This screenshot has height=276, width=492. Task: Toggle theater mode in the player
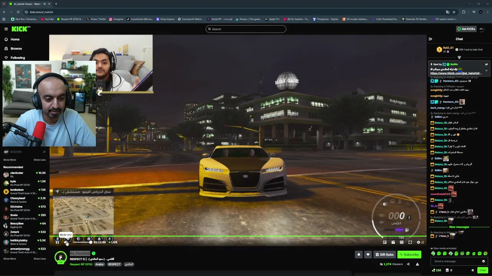pyautogui.click(x=402, y=242)
